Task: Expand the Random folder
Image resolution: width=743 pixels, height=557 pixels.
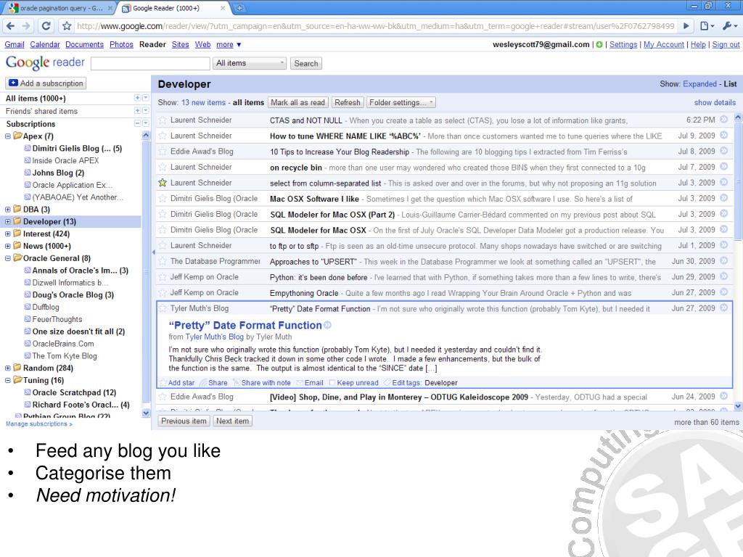Action: click(7, 368)
